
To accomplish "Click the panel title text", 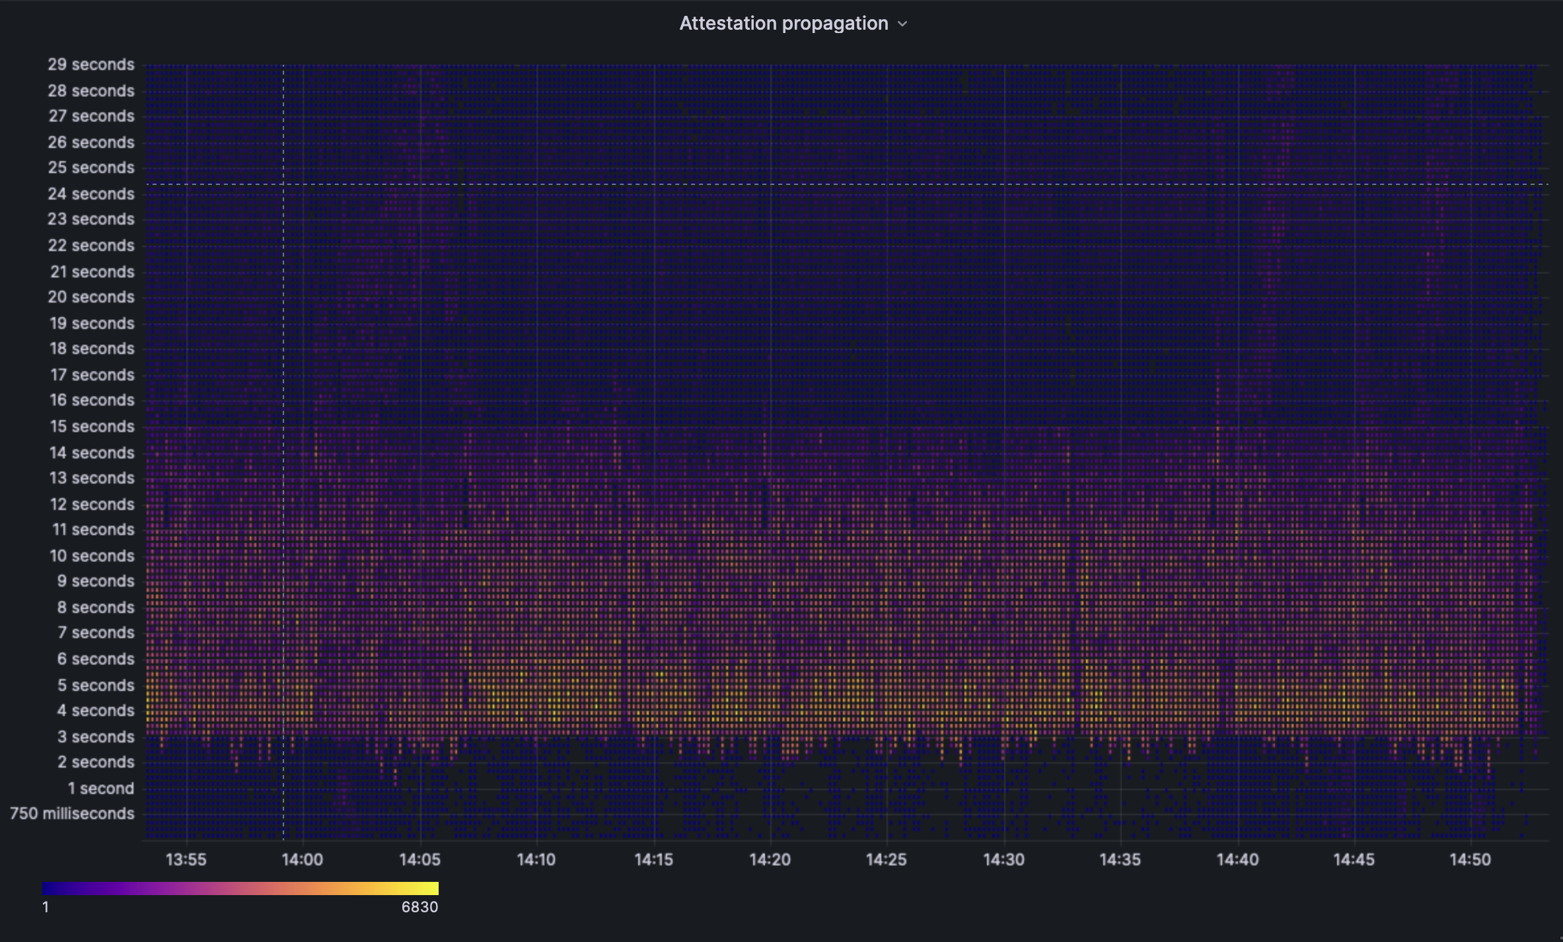I will tap(783, 23).
